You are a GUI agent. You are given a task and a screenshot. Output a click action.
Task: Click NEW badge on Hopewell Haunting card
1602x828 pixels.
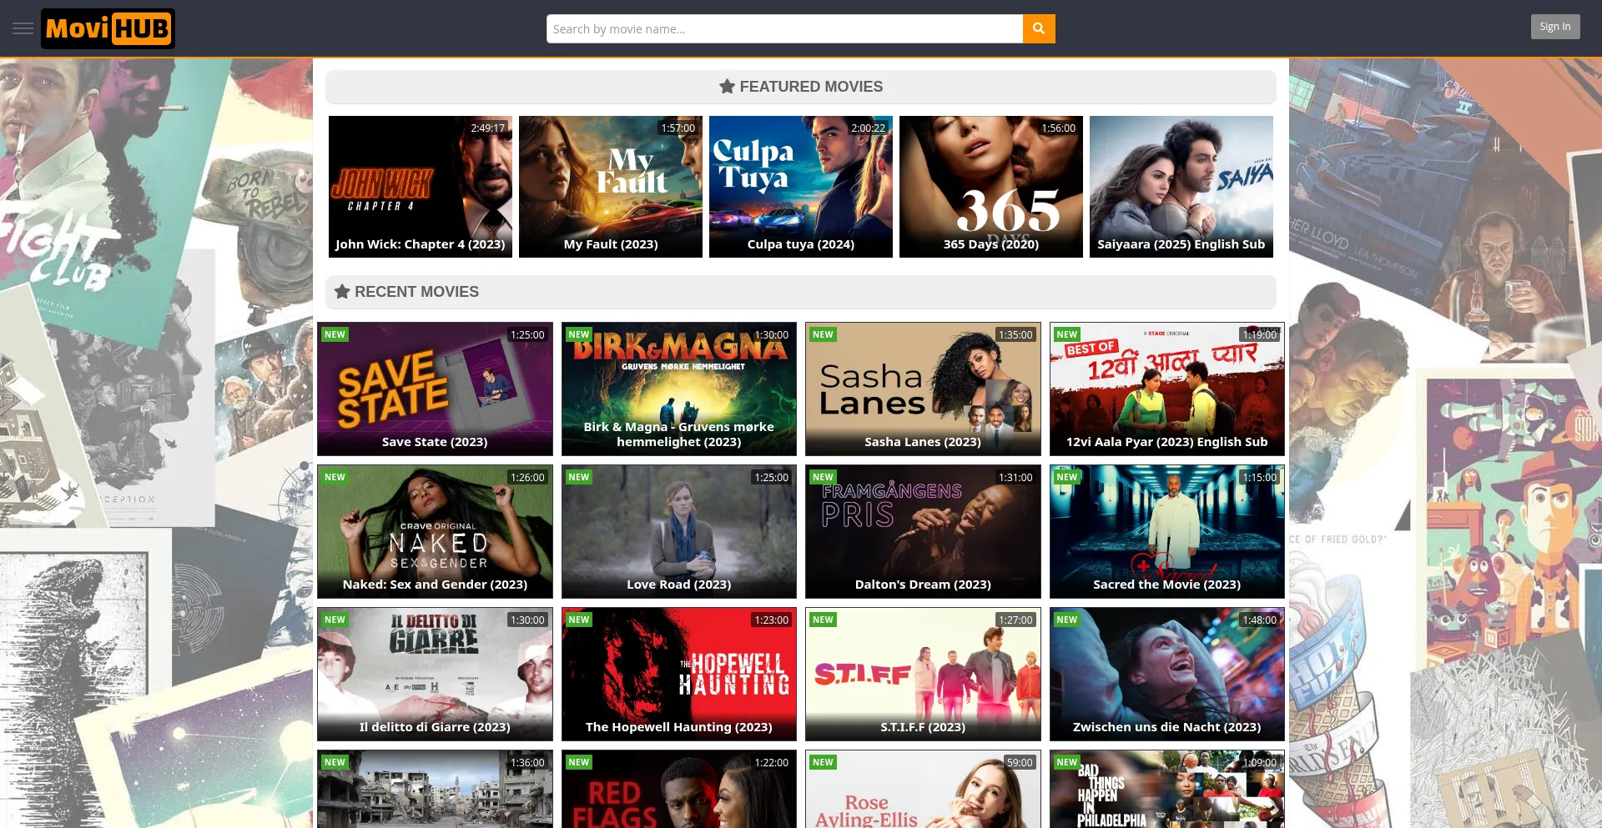579,620
